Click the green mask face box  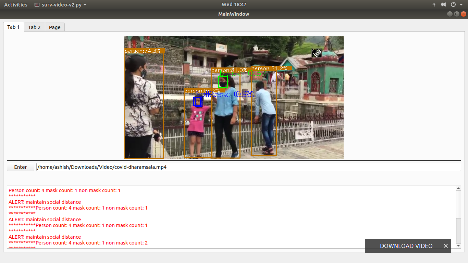(223, 82)
